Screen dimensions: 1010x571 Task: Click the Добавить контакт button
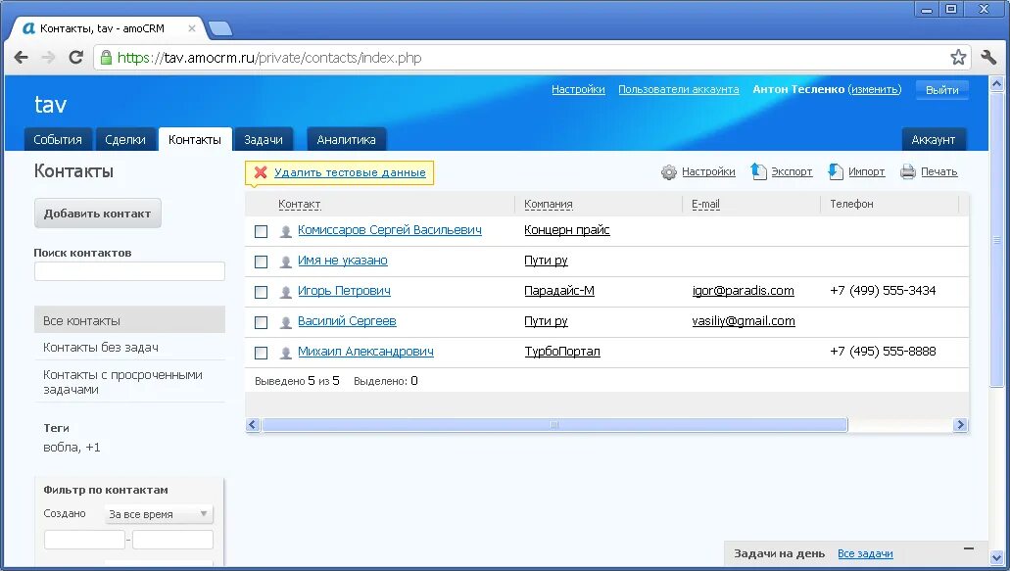pyautogui.click(x=97, y=214)
